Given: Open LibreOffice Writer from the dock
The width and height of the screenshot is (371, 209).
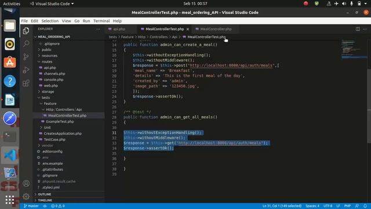Looking at the screenshot, I should pos(10,99).
